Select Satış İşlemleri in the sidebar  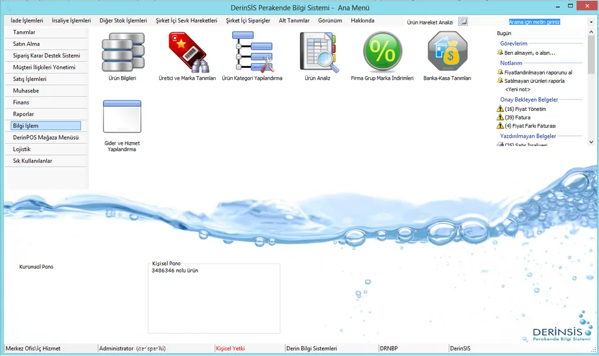47,79
